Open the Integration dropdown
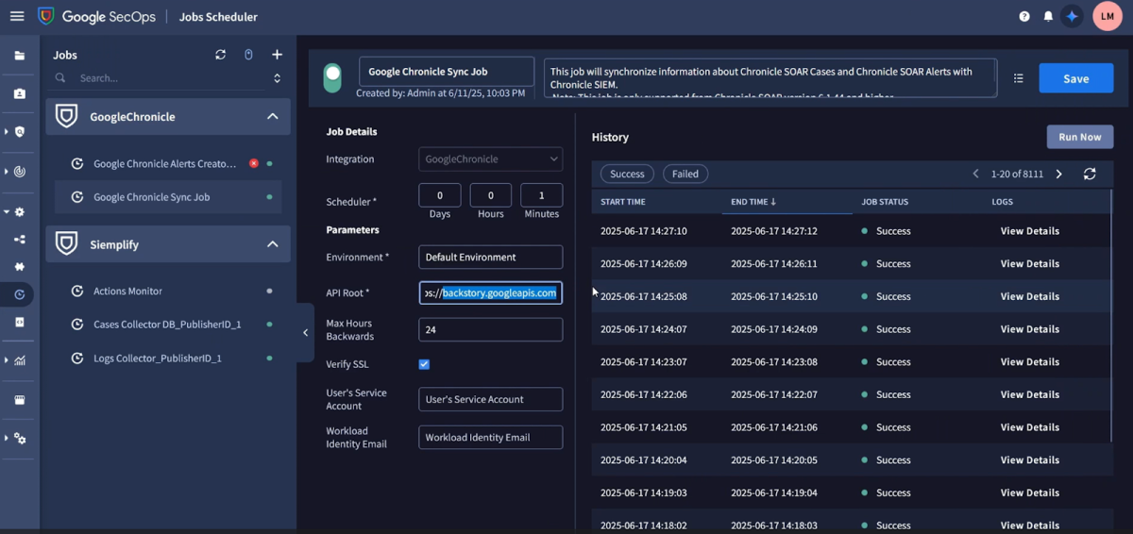The image size is (1133, 534). click(x=490, y=159)
